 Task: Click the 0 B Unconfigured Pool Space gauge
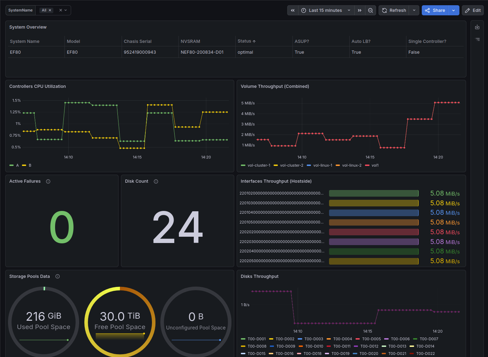click(x=196, y=322)
